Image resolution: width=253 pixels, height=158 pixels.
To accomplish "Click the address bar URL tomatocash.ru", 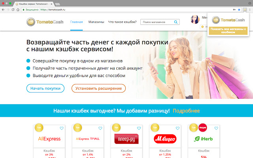I will [53, 9].
